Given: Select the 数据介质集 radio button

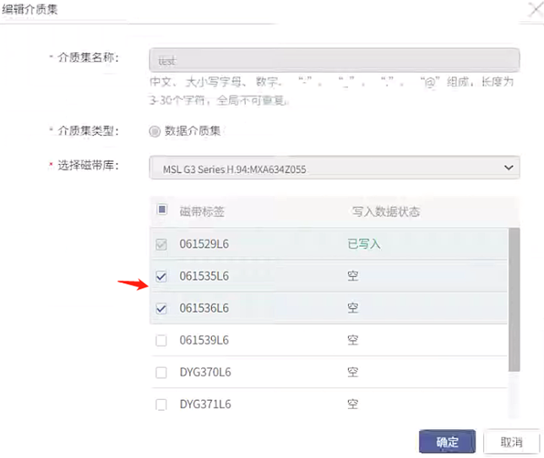Looking at the screenshot, I should [x=155, y=131].
